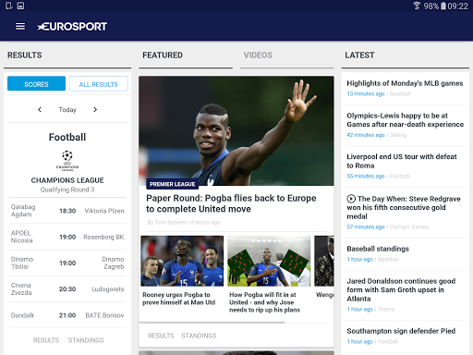Switch to the Videos tab
473x355 pixels.
pyautogui.click(x=258, y=55)
